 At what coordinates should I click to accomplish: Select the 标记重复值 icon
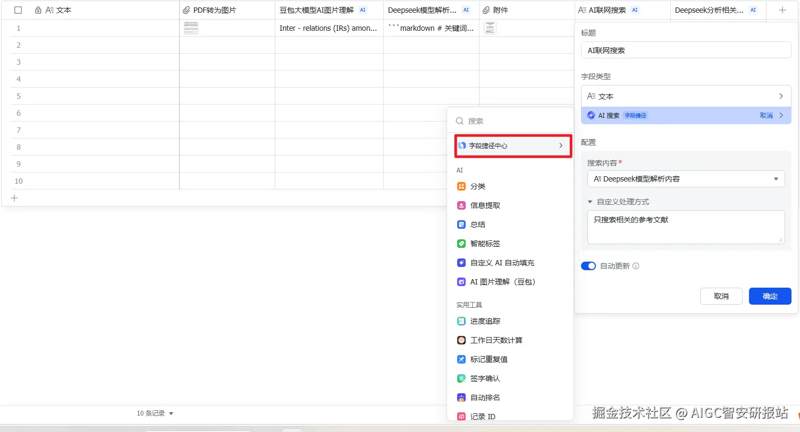[461, 359]
